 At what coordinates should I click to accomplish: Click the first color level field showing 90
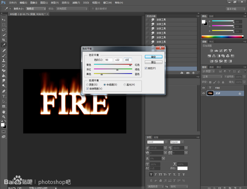pos(108,60)
